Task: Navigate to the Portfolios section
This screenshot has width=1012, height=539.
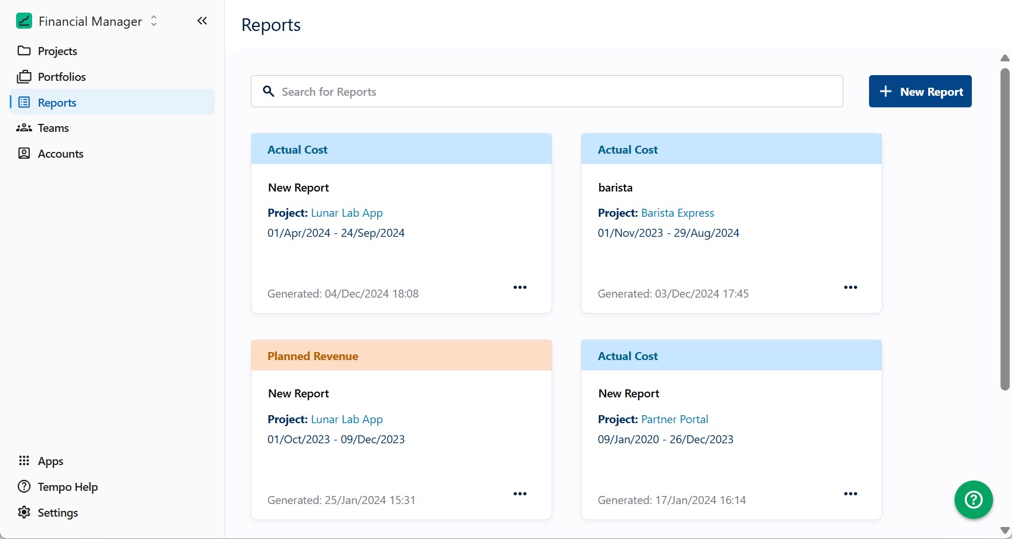Action: (x=61, y=76)
